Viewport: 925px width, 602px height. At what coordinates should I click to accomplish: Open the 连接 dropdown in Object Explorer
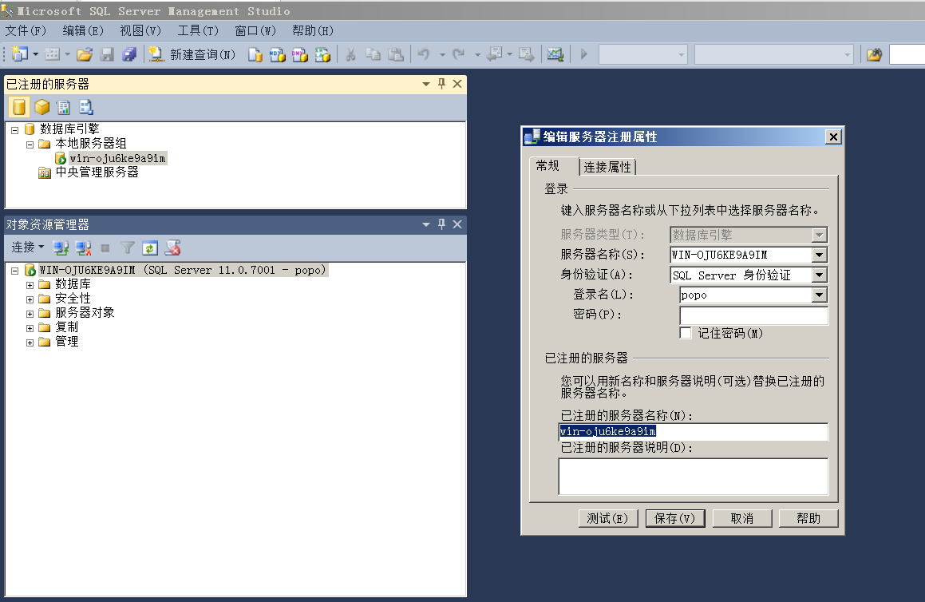28,248
